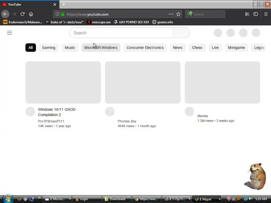Screen dimensions: 271x203
Task: Open Pro RTM baoP211 channel name
Action: (x=51, y=121)
